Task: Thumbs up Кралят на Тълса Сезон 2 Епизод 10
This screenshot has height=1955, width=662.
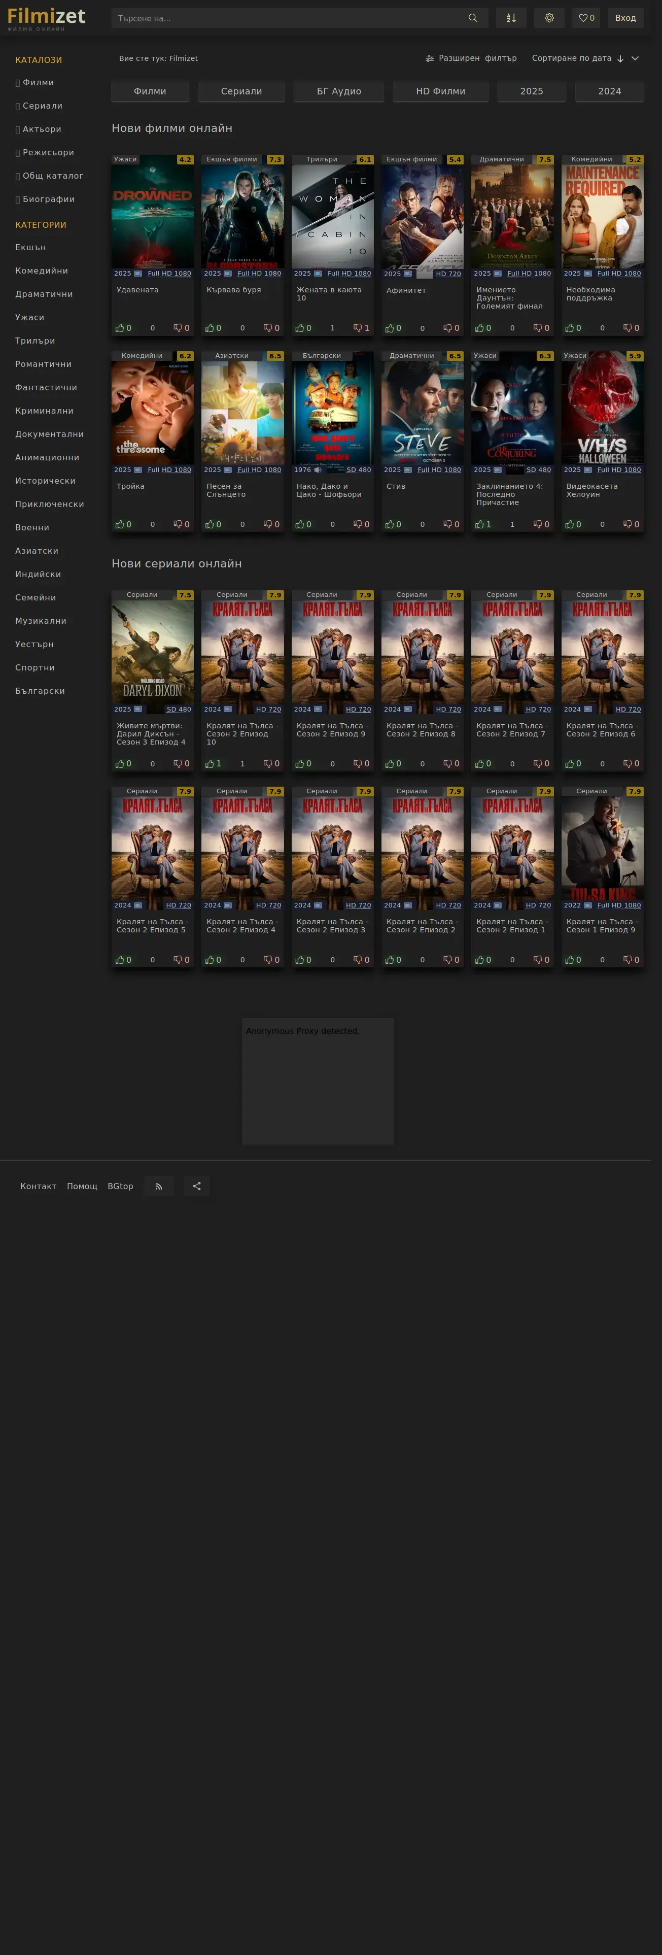Action: click(x=213, y=763)
